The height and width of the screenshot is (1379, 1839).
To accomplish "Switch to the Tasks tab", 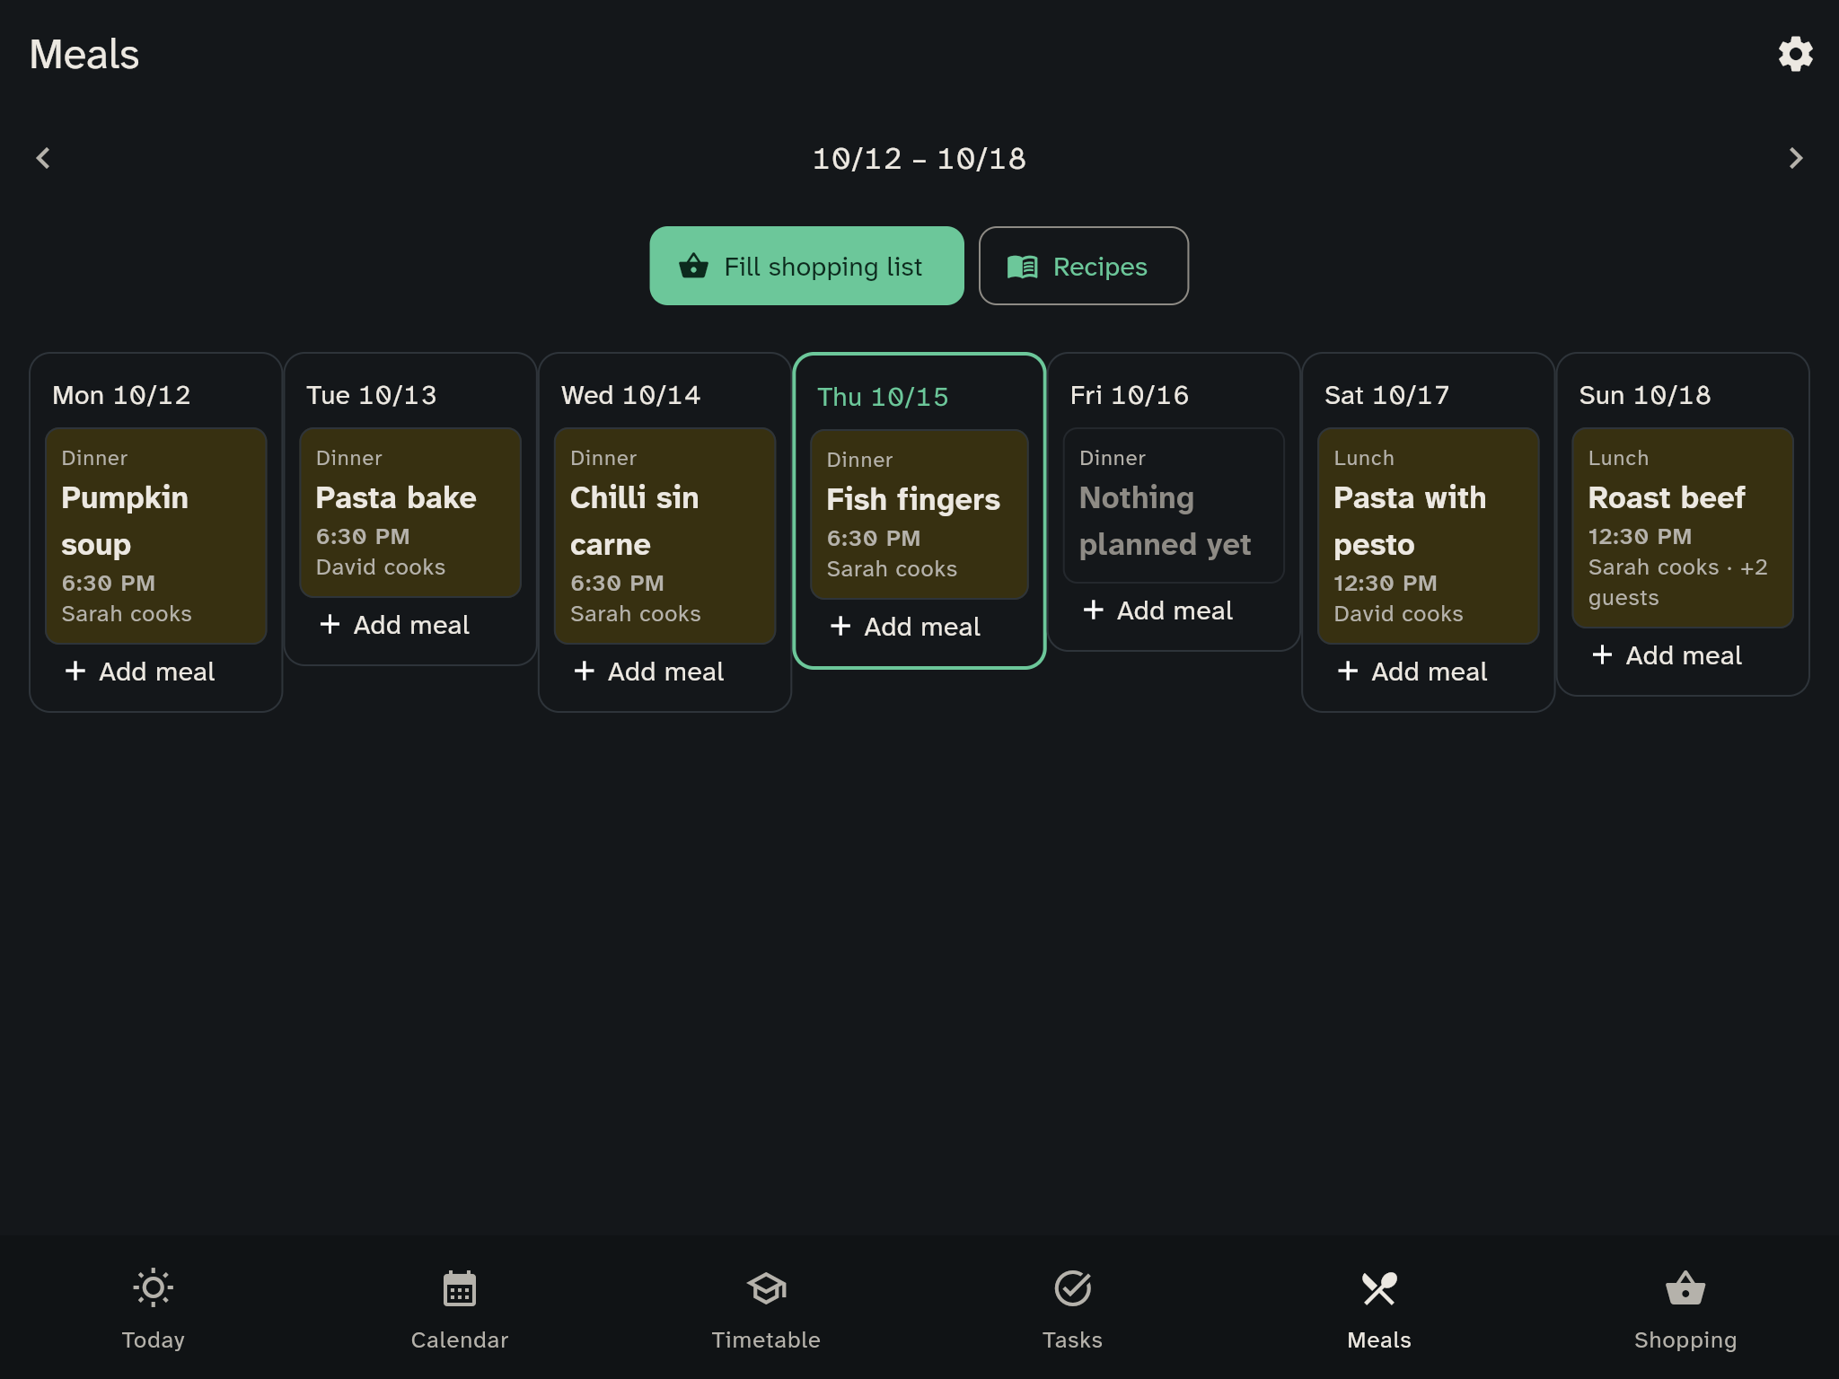I will click(x=1072, y=1309).
